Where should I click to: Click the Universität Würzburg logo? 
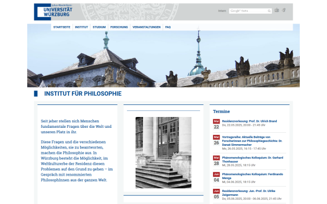pyautogui.click(x=53, y=11)
